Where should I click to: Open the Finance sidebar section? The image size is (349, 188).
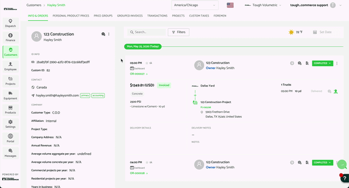[10, 37]
